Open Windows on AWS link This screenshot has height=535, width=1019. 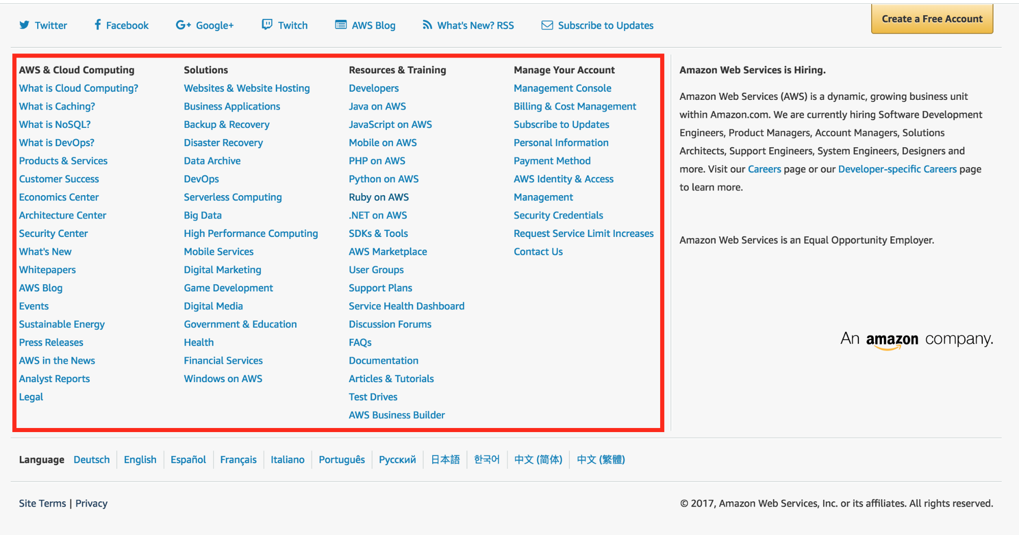223,379
